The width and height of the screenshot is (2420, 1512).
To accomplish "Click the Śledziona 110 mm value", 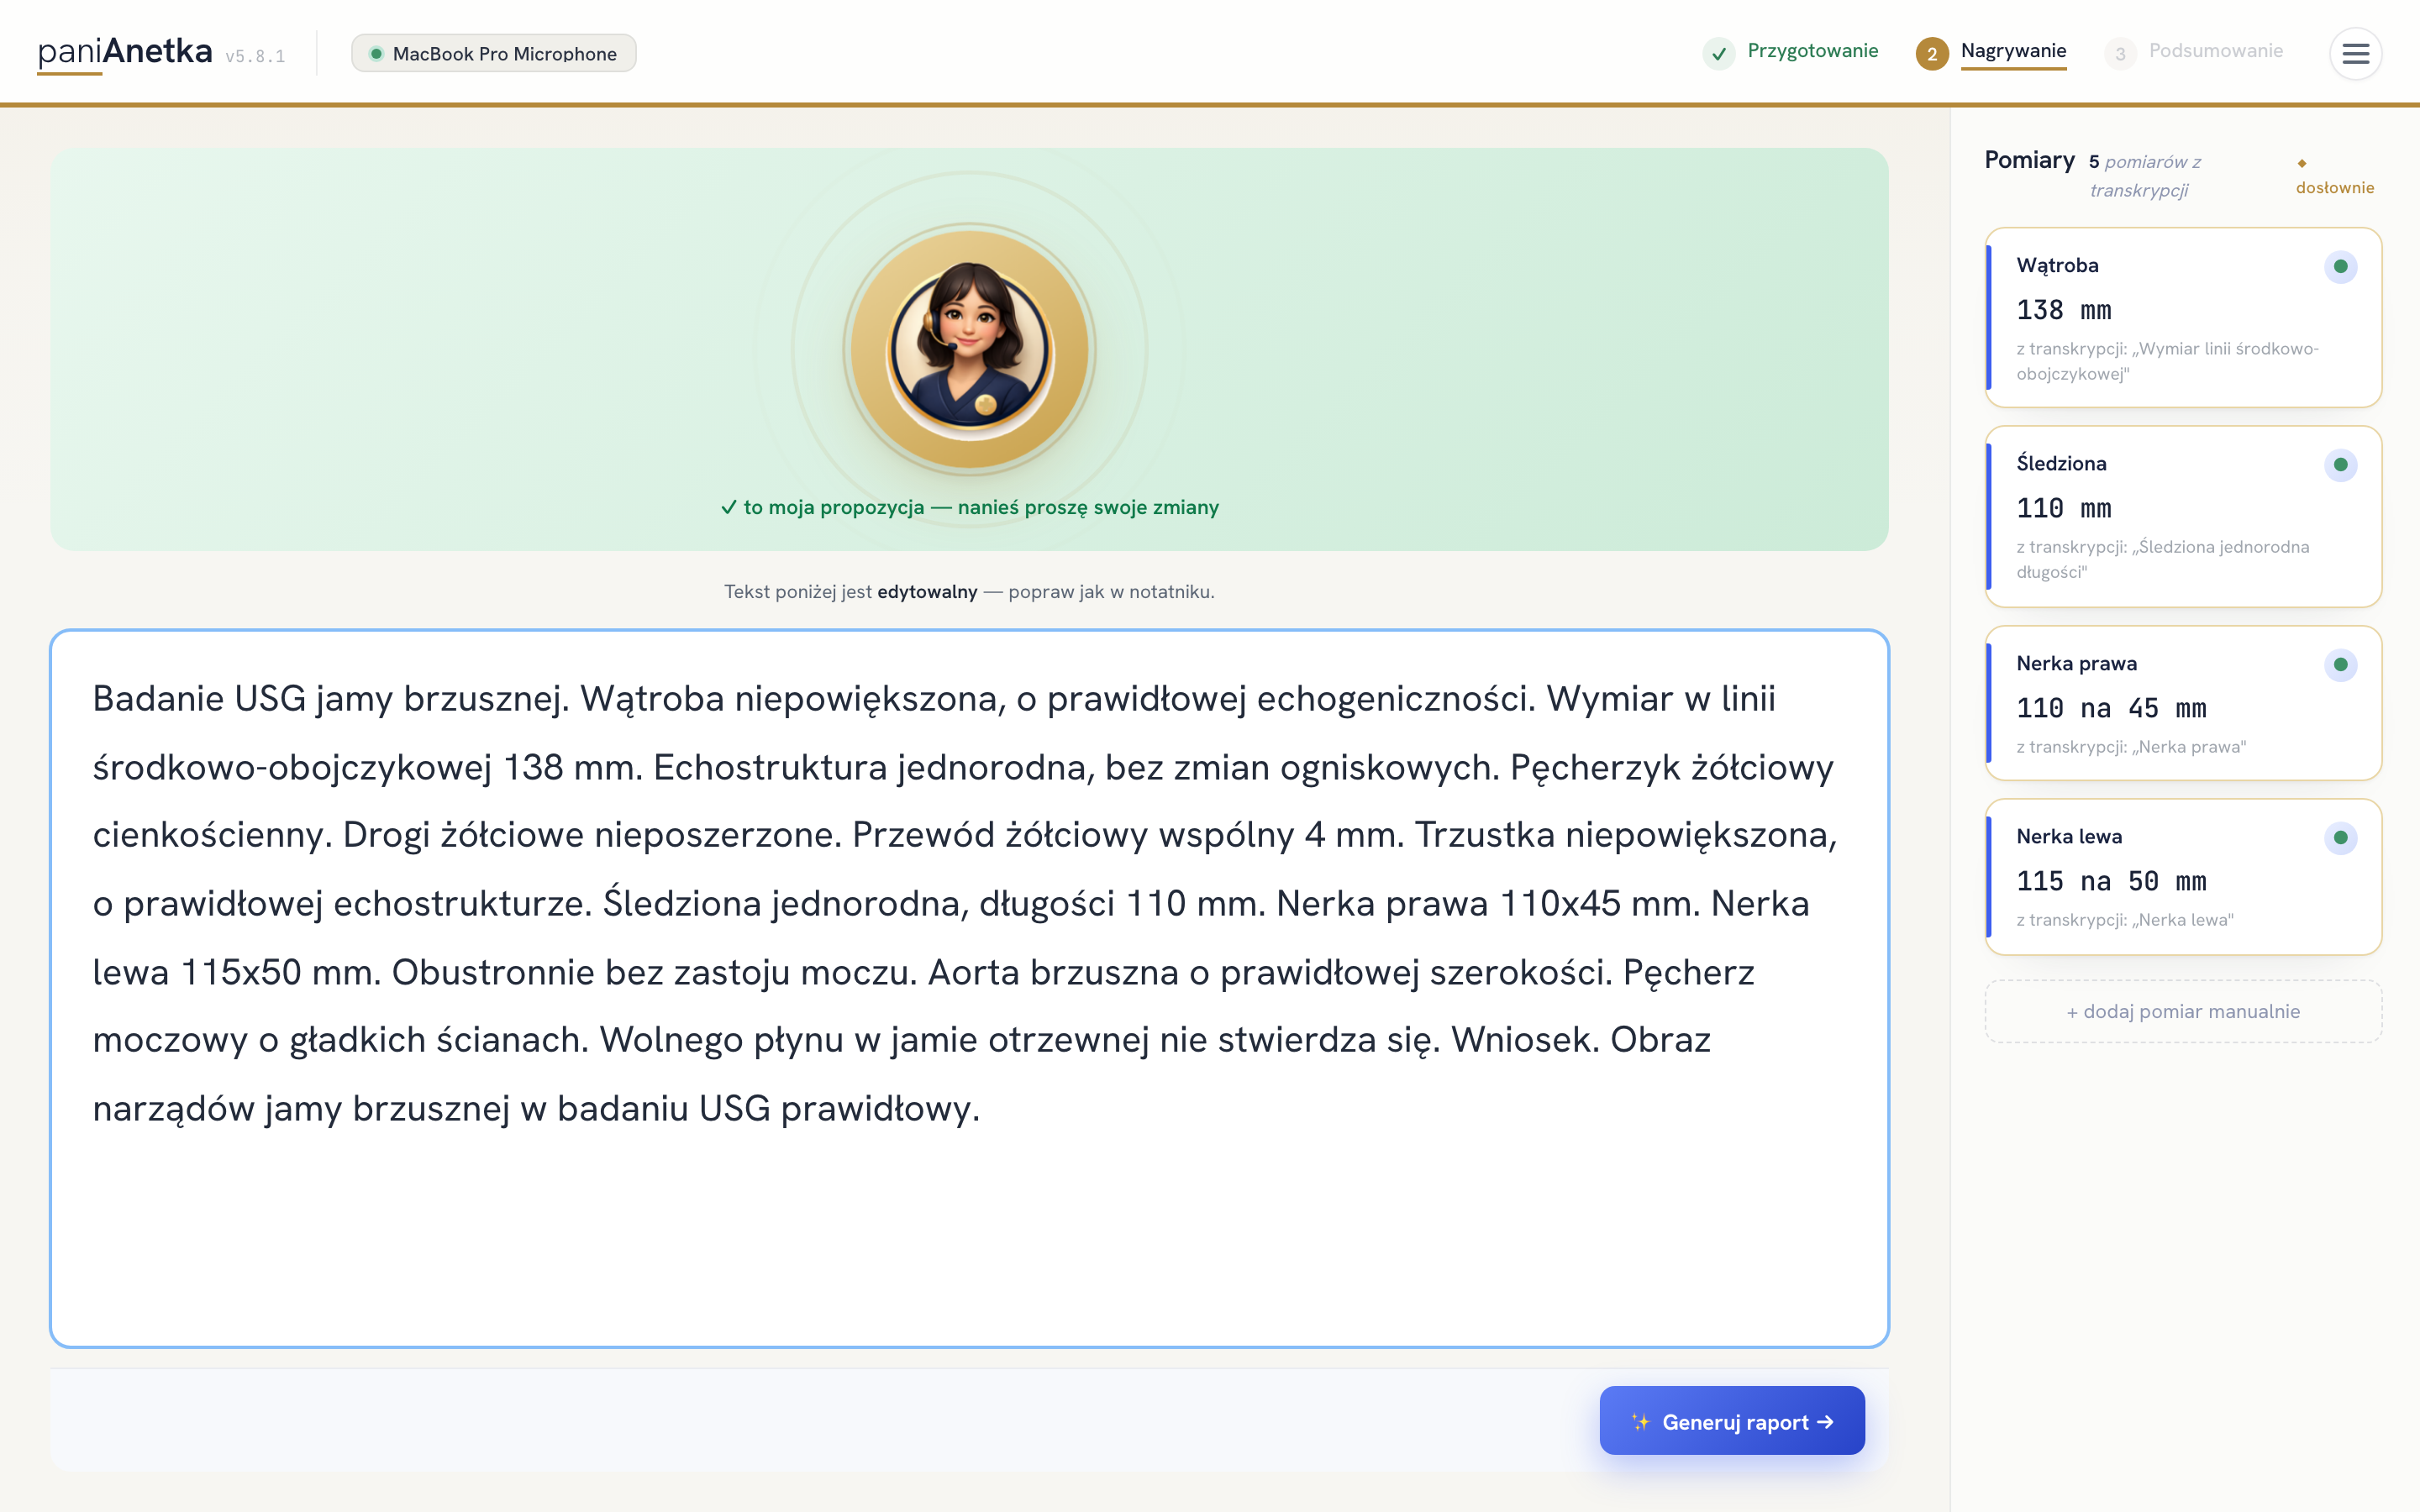I will coord(2063,508).
